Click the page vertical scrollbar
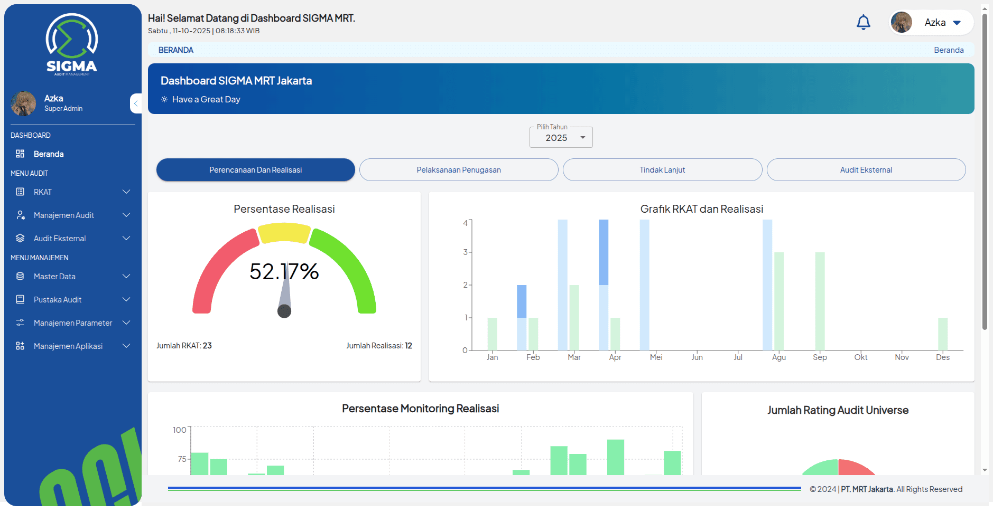This screenshot has height=512, width=993. coord(985,172)
